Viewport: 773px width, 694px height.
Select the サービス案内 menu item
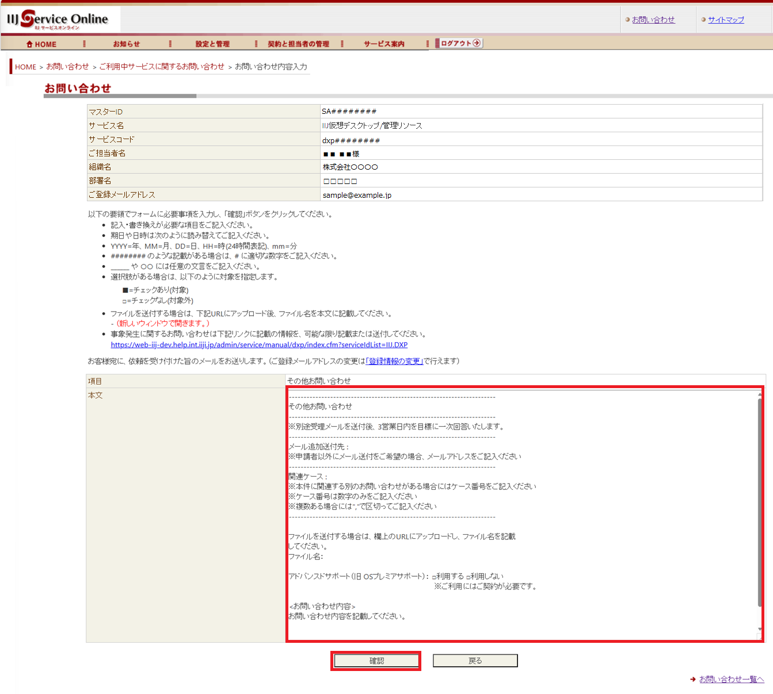384,44
